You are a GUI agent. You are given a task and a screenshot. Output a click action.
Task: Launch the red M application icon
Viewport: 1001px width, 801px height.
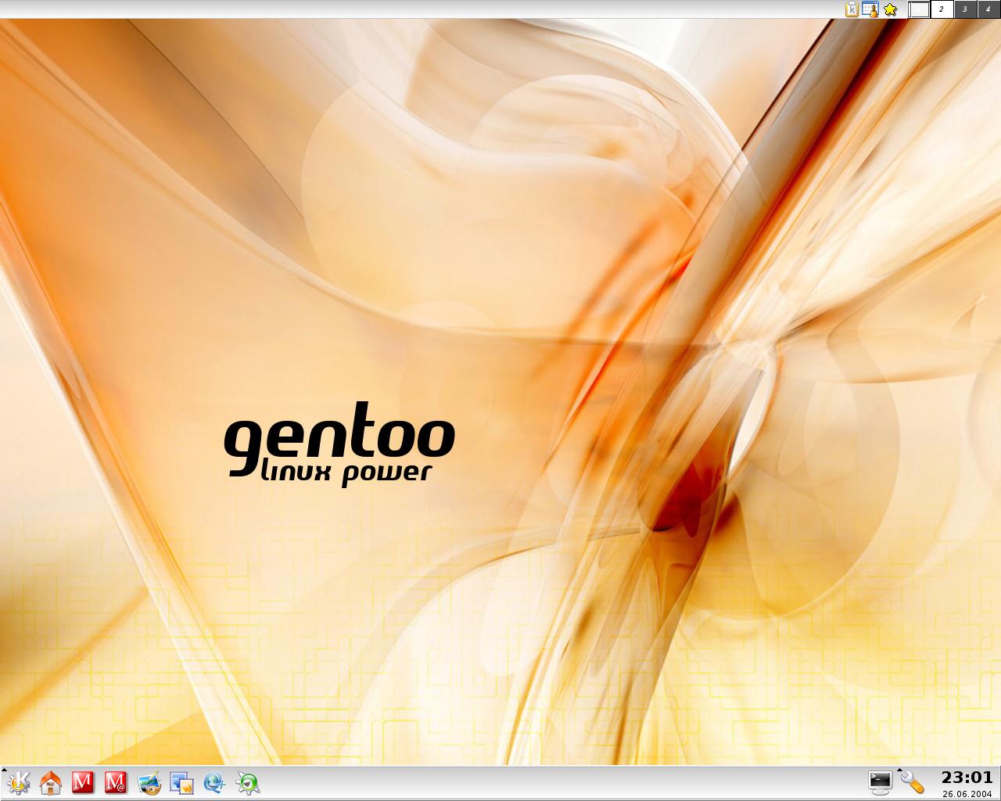coord(83,782)
